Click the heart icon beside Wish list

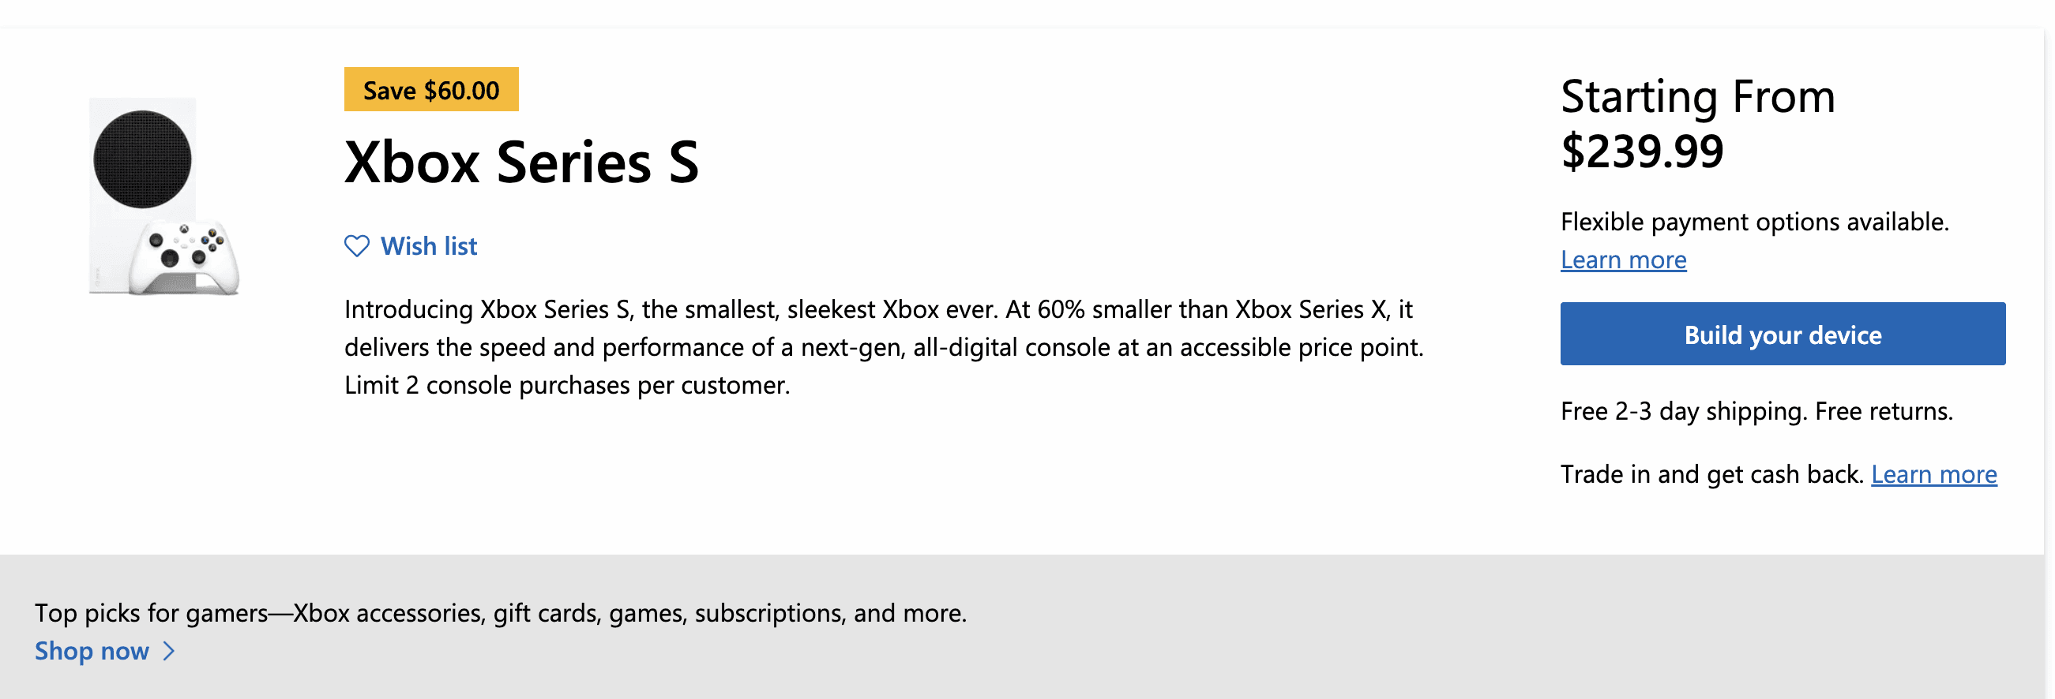click(357, 246)
